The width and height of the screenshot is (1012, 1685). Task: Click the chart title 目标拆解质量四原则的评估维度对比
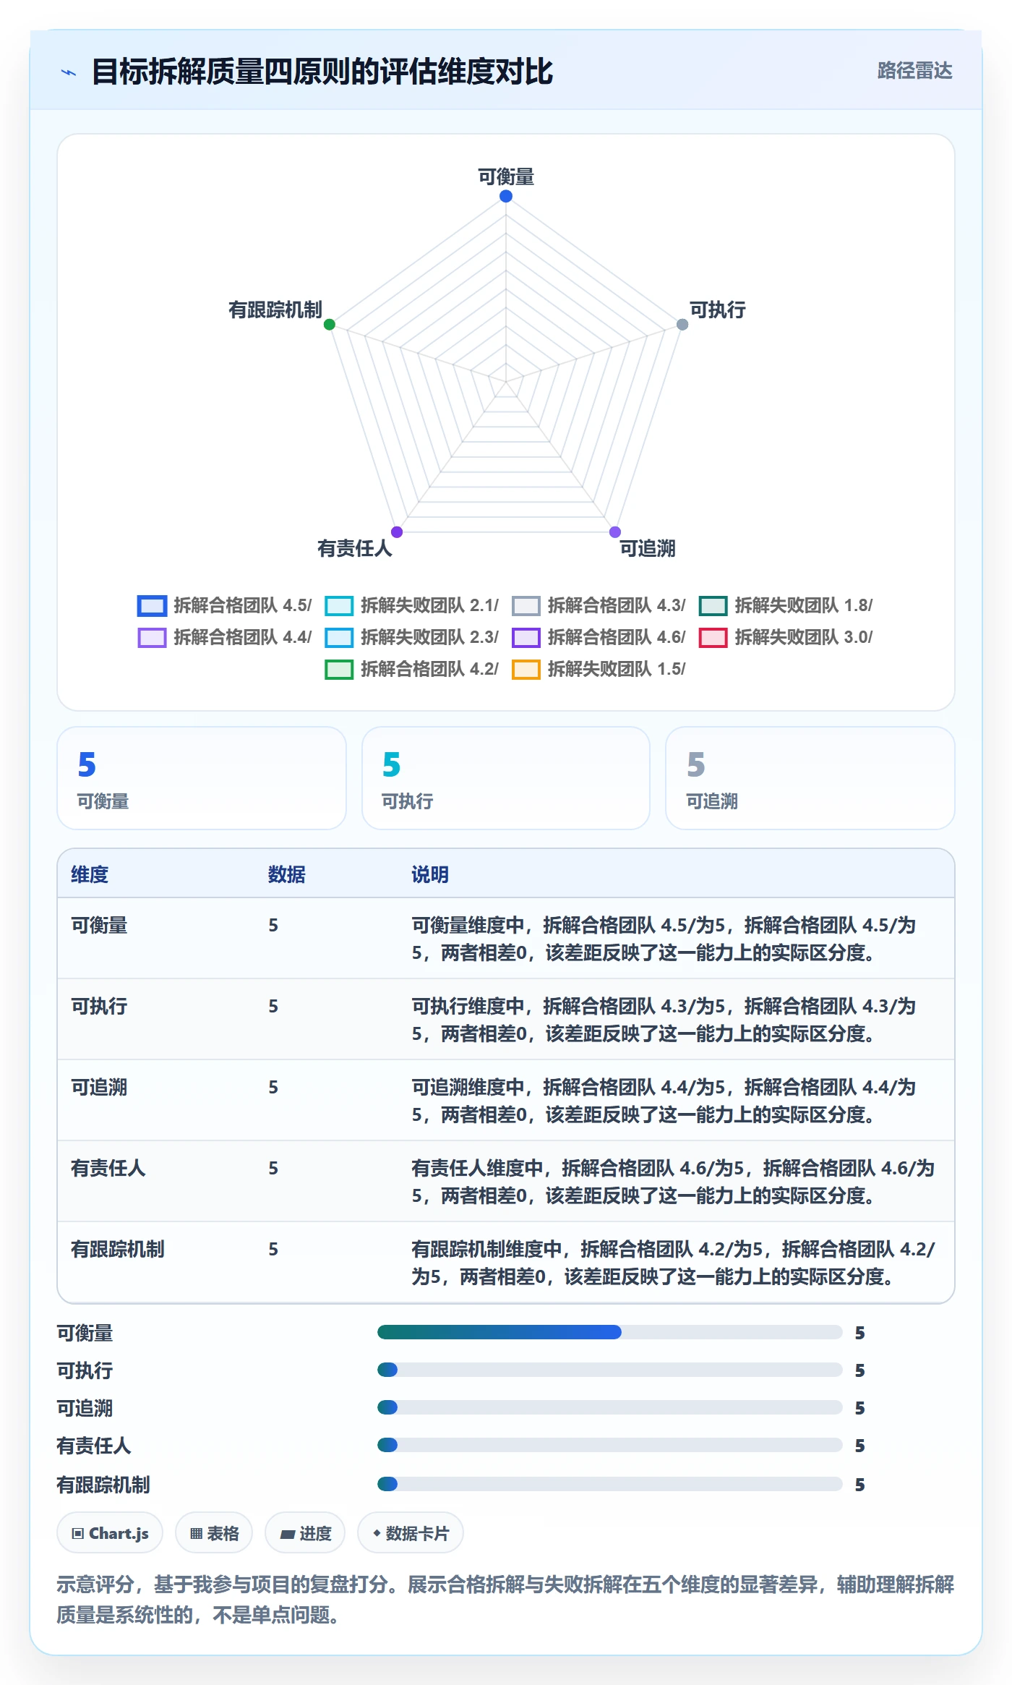[x=322, y=72]
